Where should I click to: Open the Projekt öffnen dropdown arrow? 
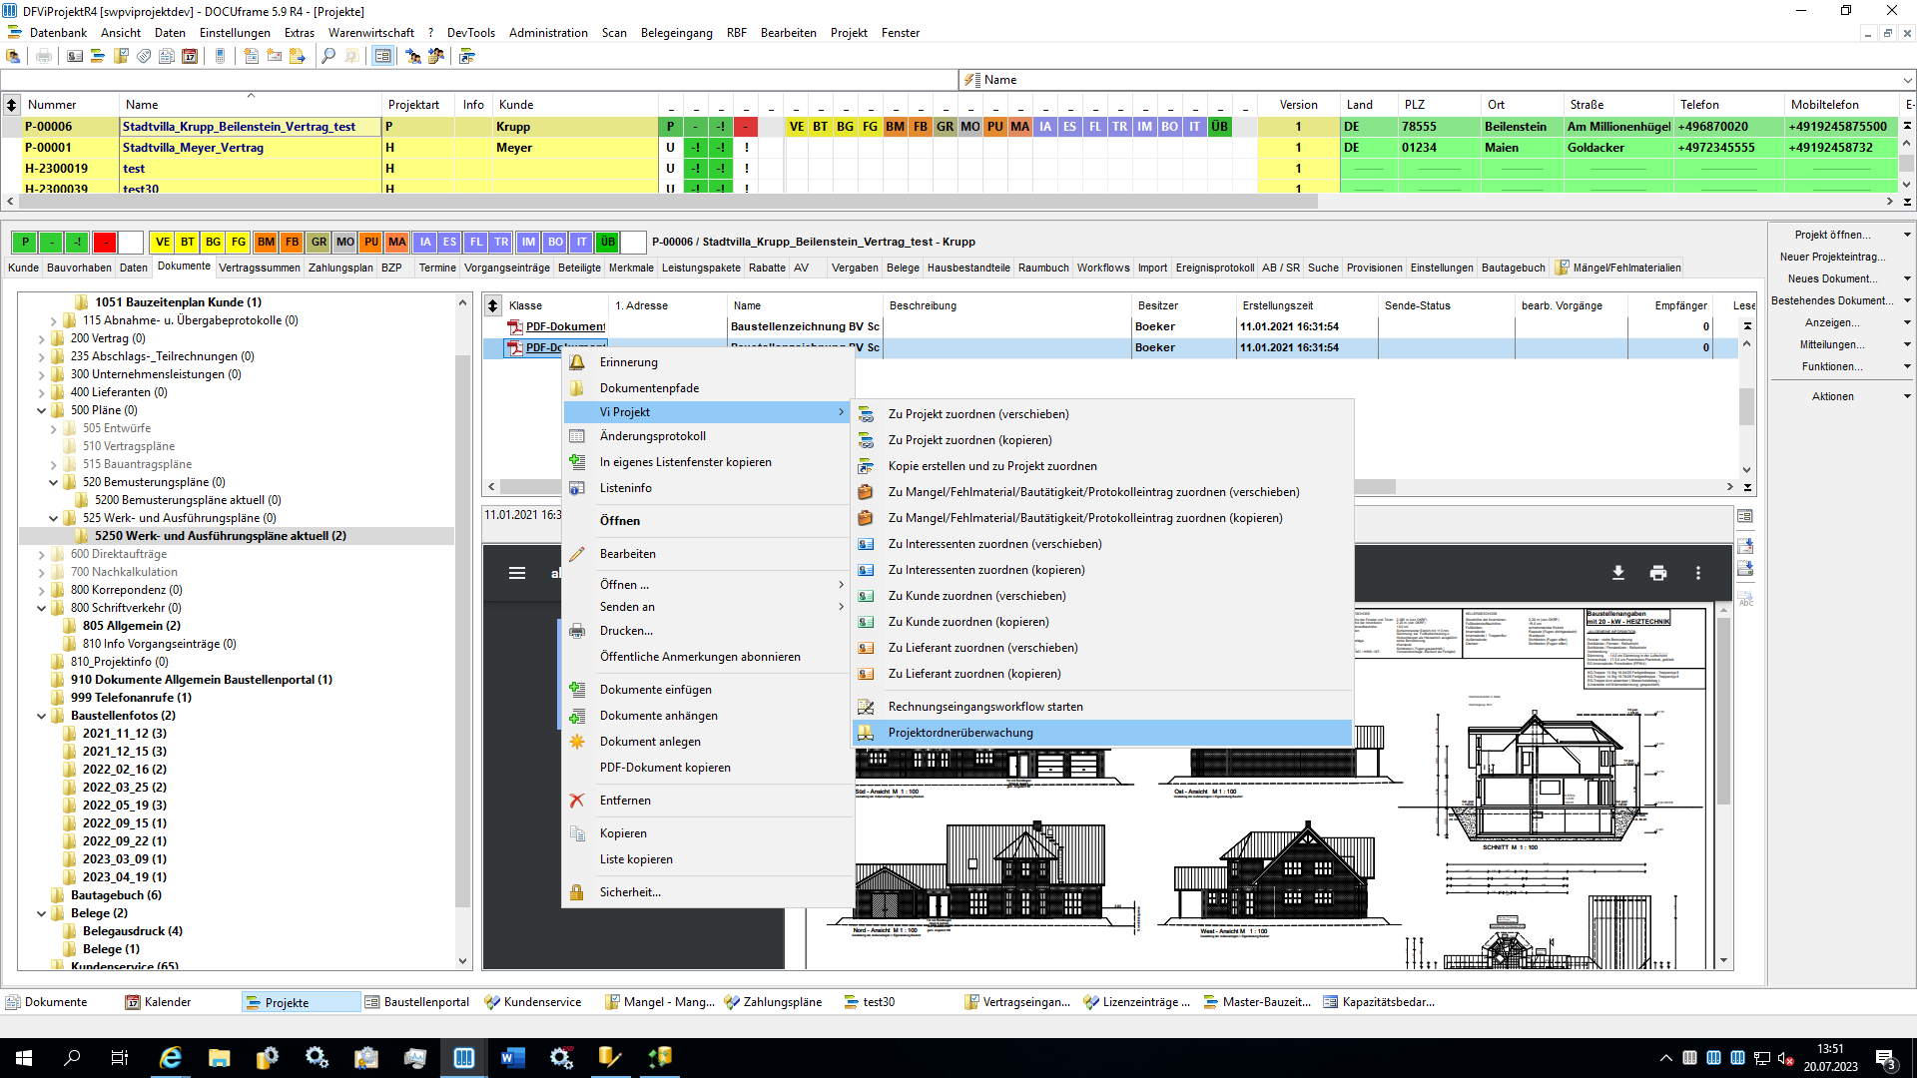pyautogui.click(x=1907, y=236)
